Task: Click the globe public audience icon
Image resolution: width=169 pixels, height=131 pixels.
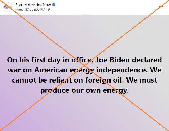Action: 49,10
